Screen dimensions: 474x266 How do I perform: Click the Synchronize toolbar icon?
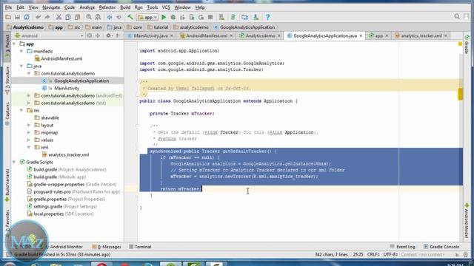[x=27, y=17]
